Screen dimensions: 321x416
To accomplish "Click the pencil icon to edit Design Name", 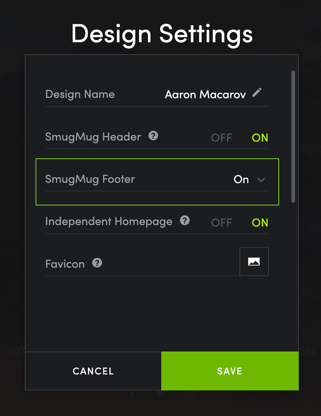I will (257, 93).
